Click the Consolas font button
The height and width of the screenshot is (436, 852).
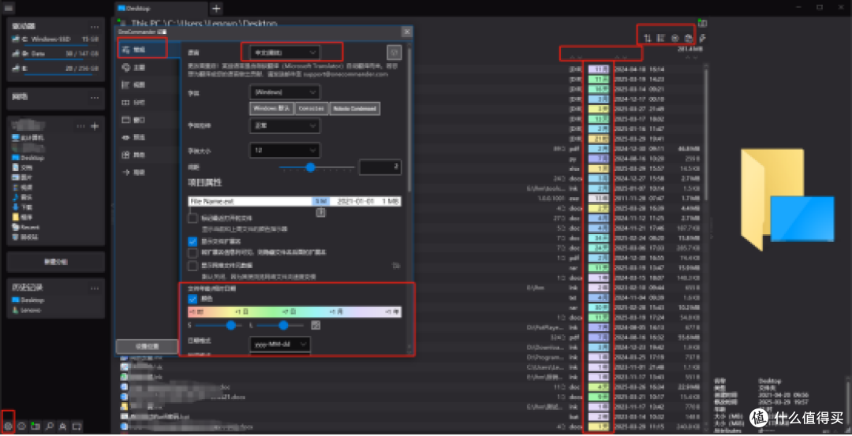(312, 109)
